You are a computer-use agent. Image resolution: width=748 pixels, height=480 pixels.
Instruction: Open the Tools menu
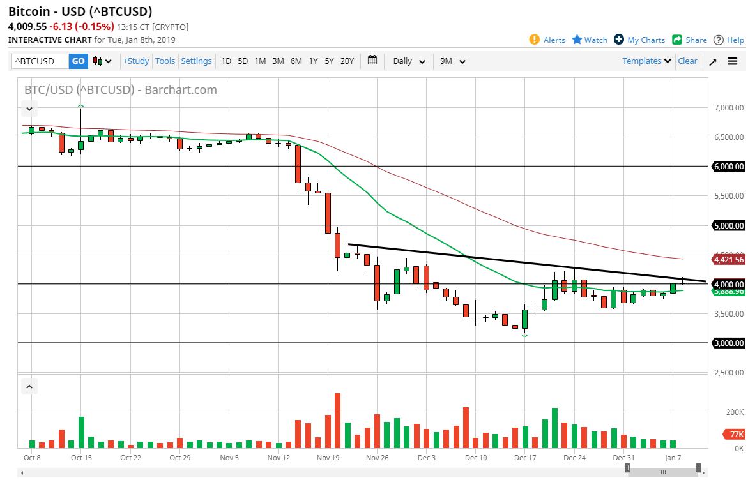[165, 61]
